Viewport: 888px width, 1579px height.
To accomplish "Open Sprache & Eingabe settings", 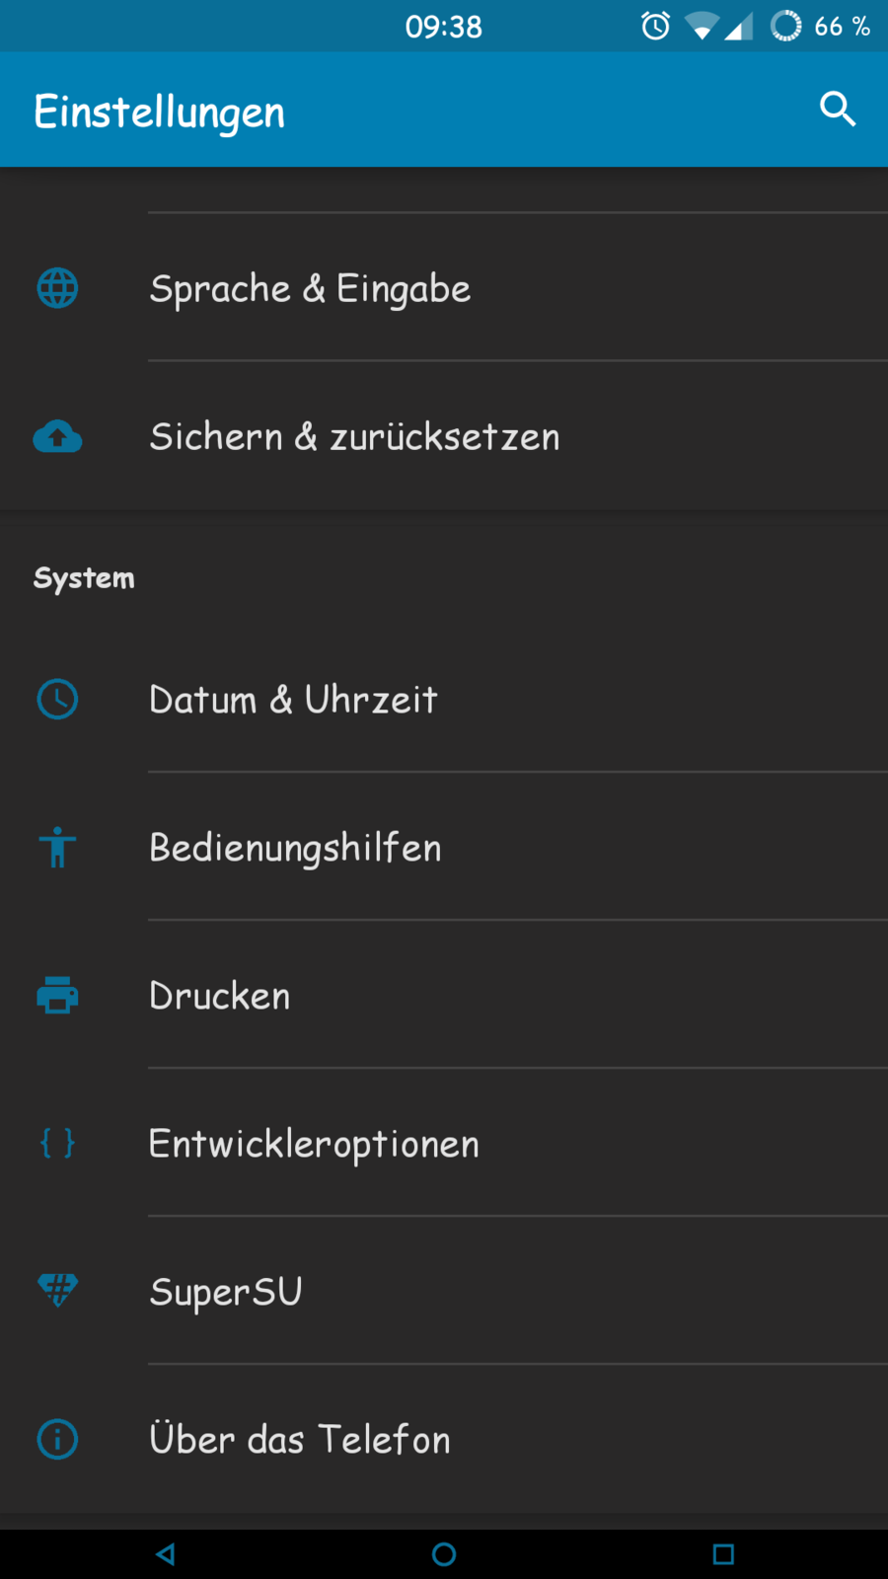I will point(310,289).
